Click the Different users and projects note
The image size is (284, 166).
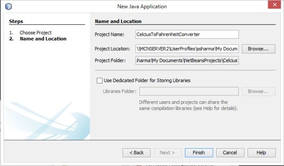click(x=188, y=105)
